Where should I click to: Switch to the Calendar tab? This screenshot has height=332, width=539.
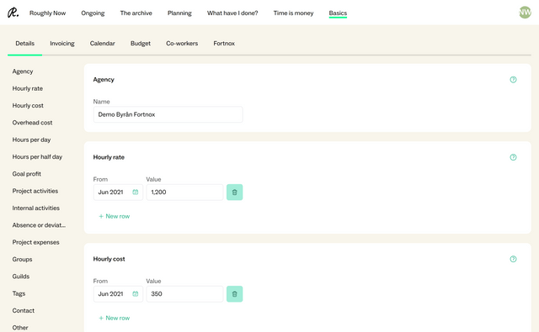click(x=103, y=44)
